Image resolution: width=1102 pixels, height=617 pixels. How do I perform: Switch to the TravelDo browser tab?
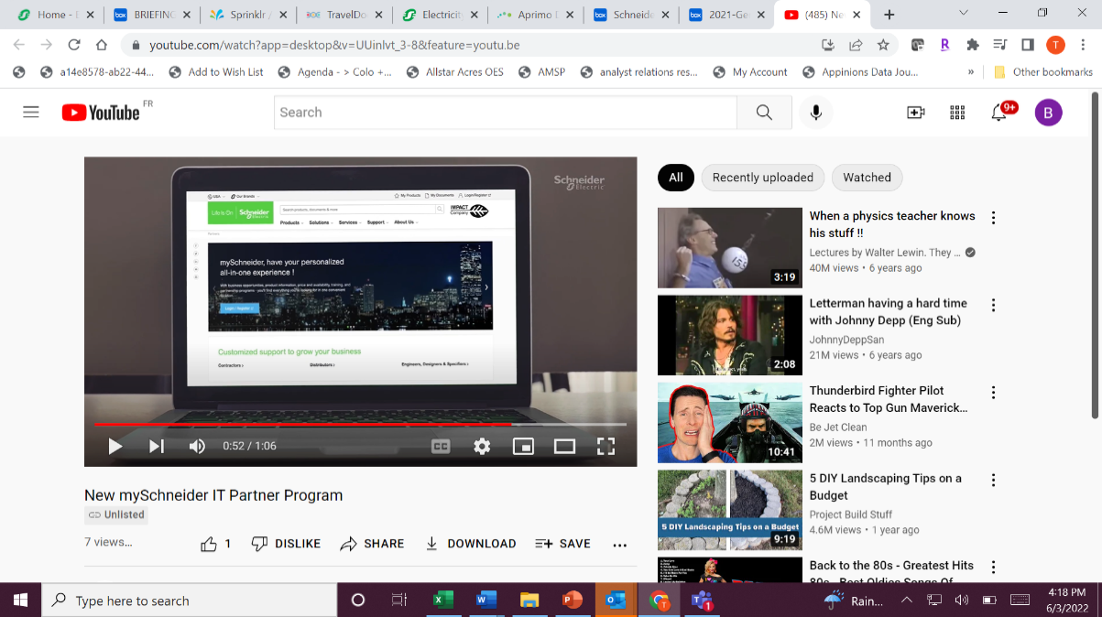click(344, 15)
